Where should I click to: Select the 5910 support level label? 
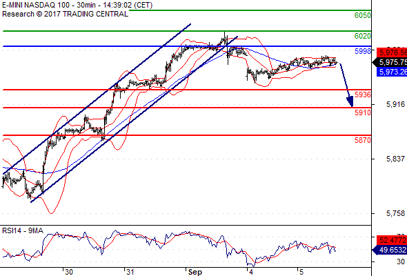[363, 112]
